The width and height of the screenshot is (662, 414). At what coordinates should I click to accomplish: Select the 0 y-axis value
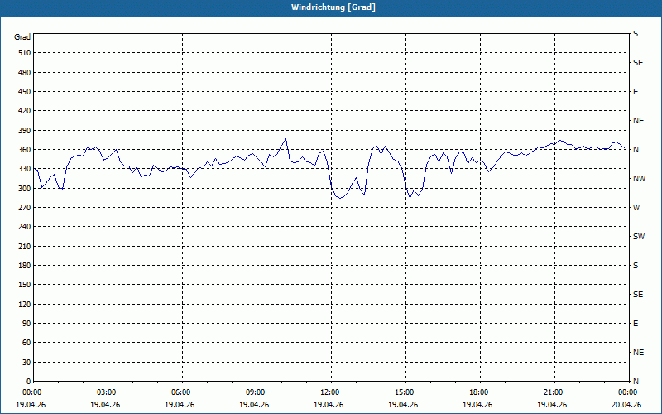click(x=29, y=381)
